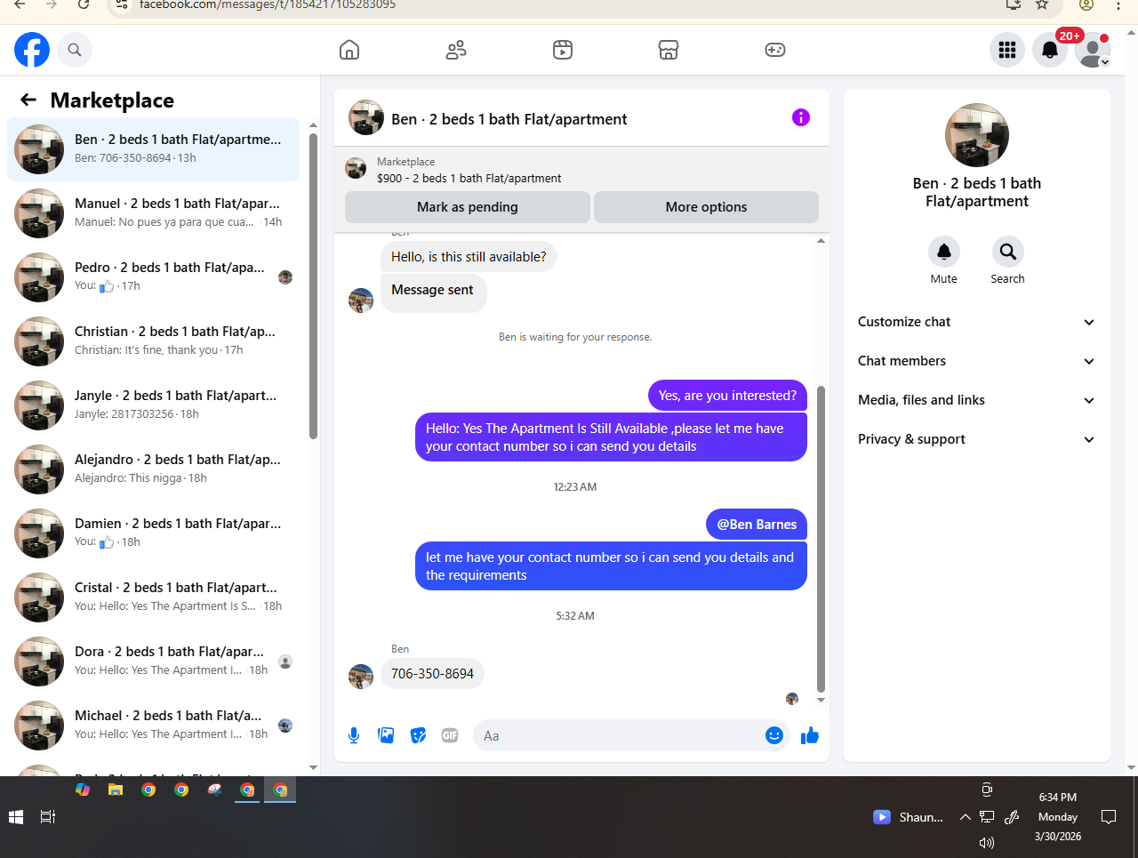Expand the Media, files and links section
Screen dimensions: 1138x858
[x=976, y=400]
